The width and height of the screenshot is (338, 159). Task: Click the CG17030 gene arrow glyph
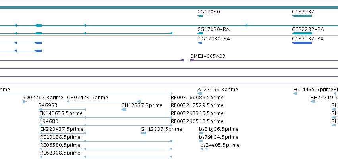point(200,16)
